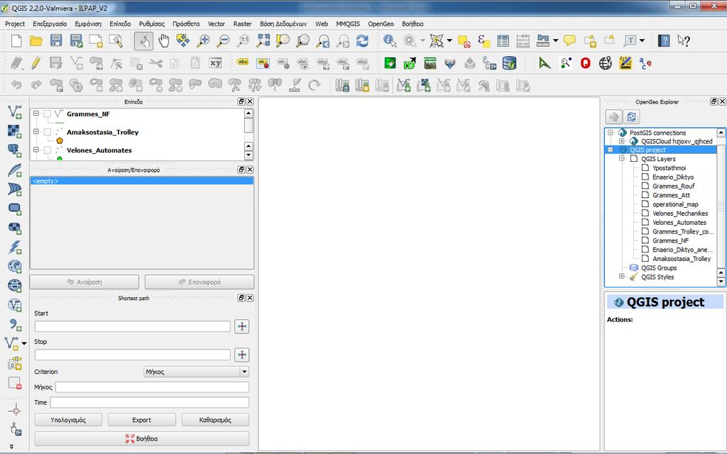Screen dimensions: 727x454
Task: Toggle visibility of Amaksostasia_Trolley layer
Action: pyautogui.click(x=48, y=132)
